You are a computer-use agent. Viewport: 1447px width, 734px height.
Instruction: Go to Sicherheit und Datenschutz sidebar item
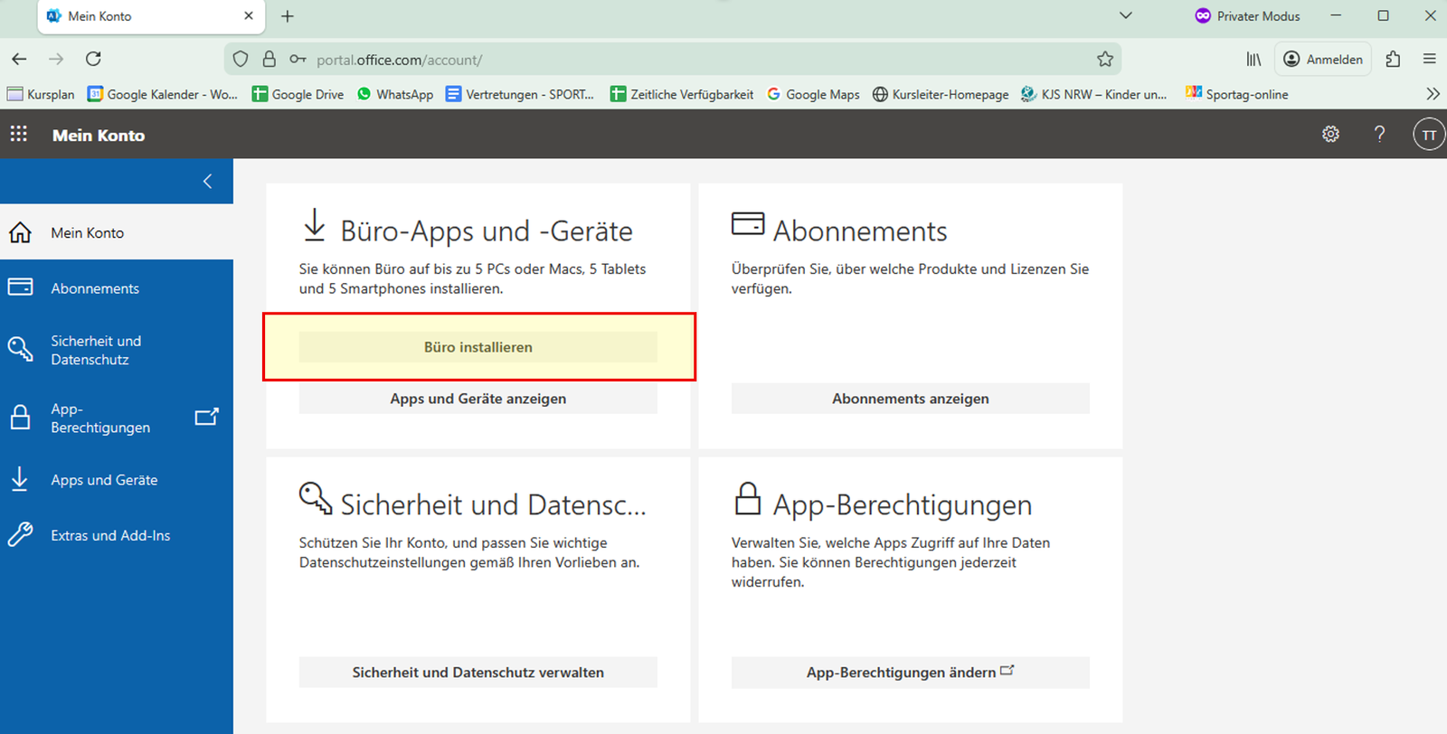coord(96,350)
